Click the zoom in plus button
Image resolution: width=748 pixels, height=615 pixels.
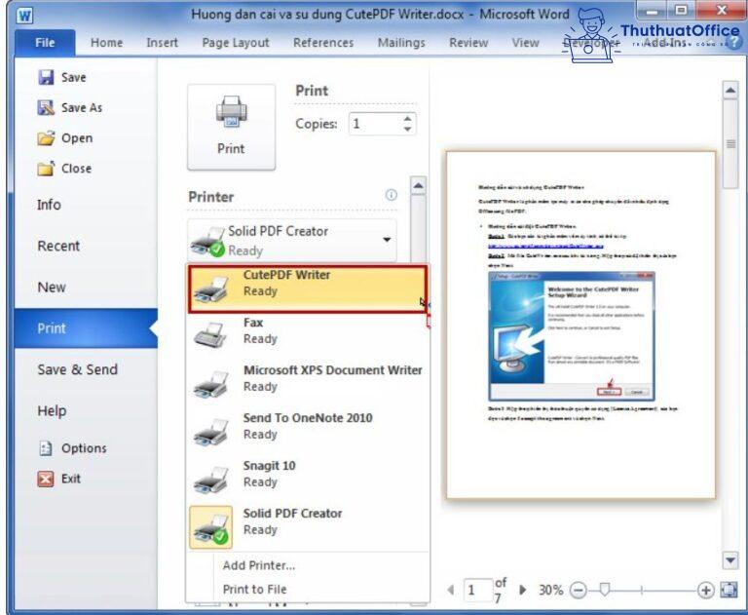[x=705, y=591]
